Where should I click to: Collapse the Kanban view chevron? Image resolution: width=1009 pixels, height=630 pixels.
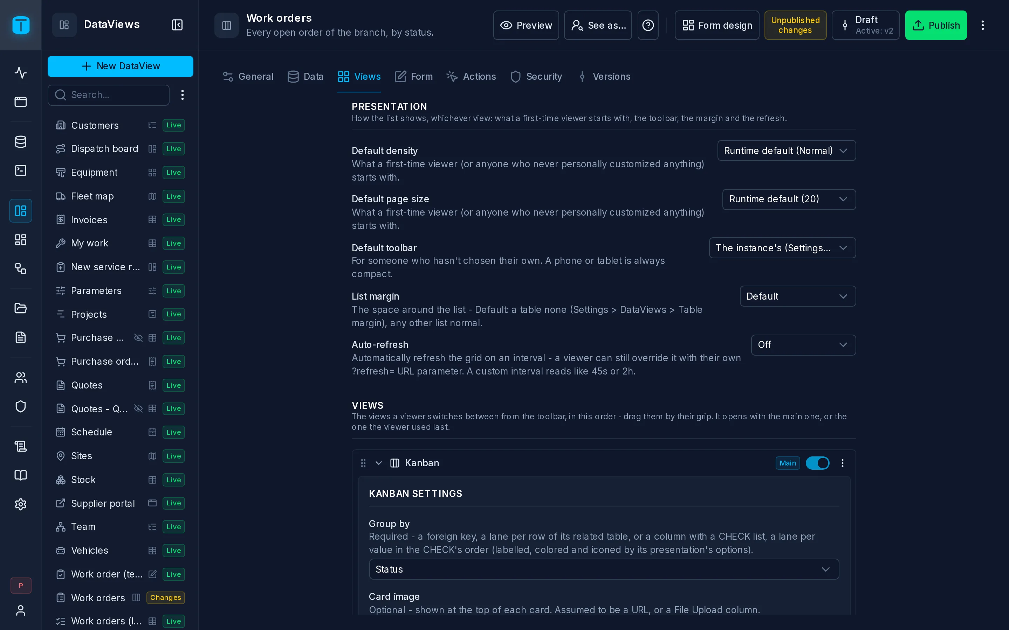(379, 463)
